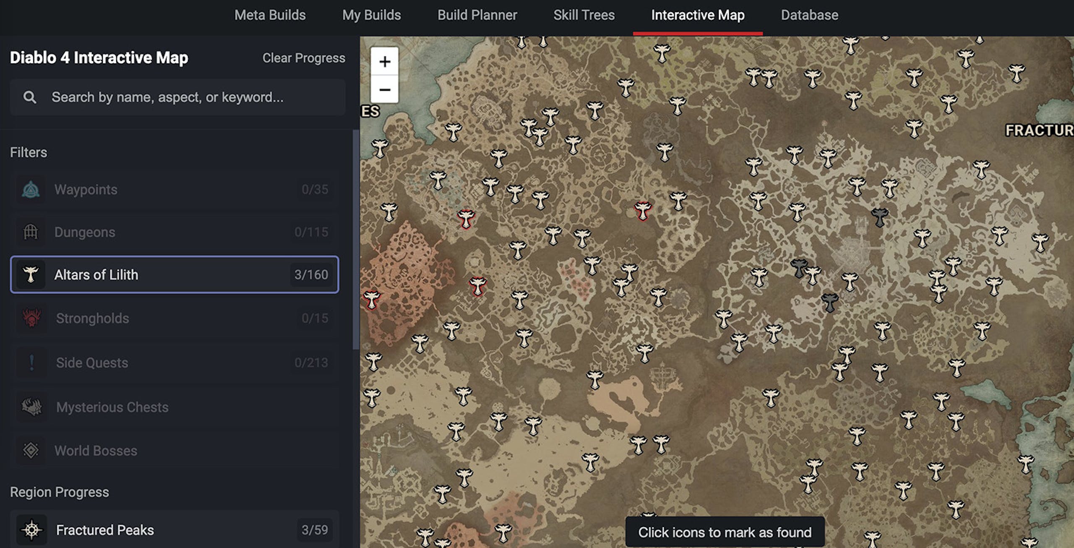Click the red-outlined altar in map center
The image size is (1074, 548).
(x=643, y=210)
